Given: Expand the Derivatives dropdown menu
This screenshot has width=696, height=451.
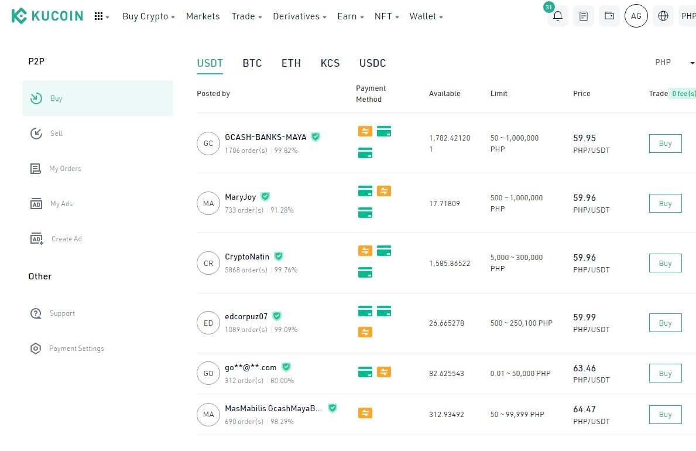Looking at the screenshot, I should tap(300, 16).
